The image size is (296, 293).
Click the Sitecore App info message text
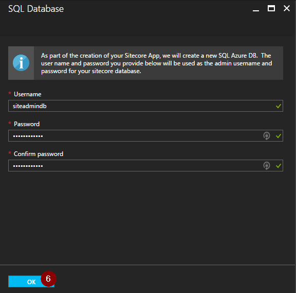coord(157,63)
